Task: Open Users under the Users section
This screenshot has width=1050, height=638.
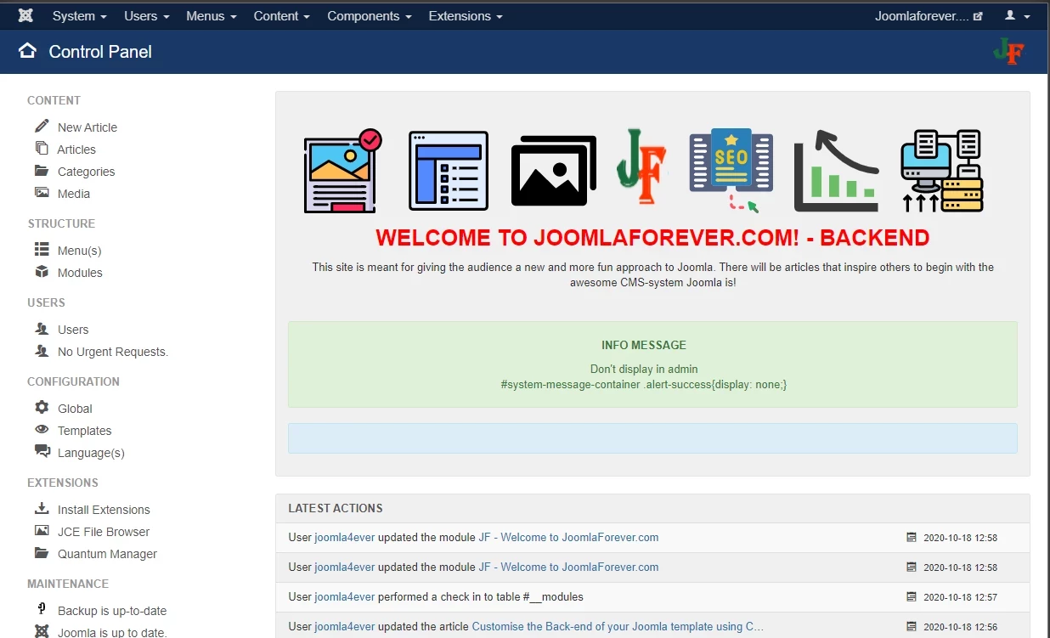Action: pos(73,330)
